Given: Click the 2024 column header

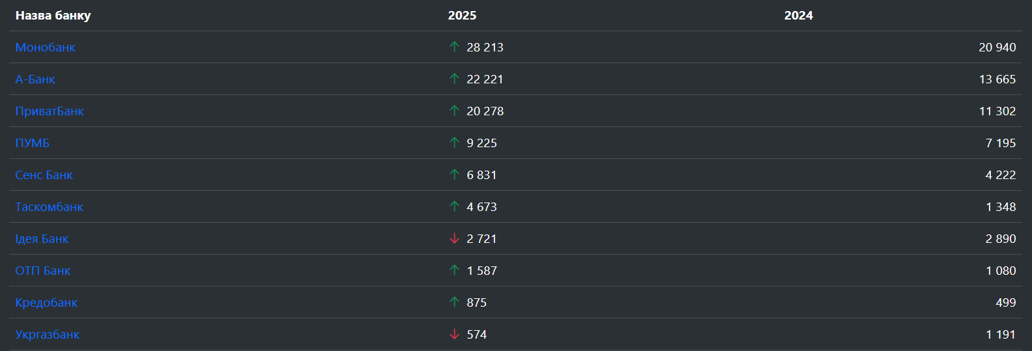Looking at the screenshot, I should (x=798, y=16).
